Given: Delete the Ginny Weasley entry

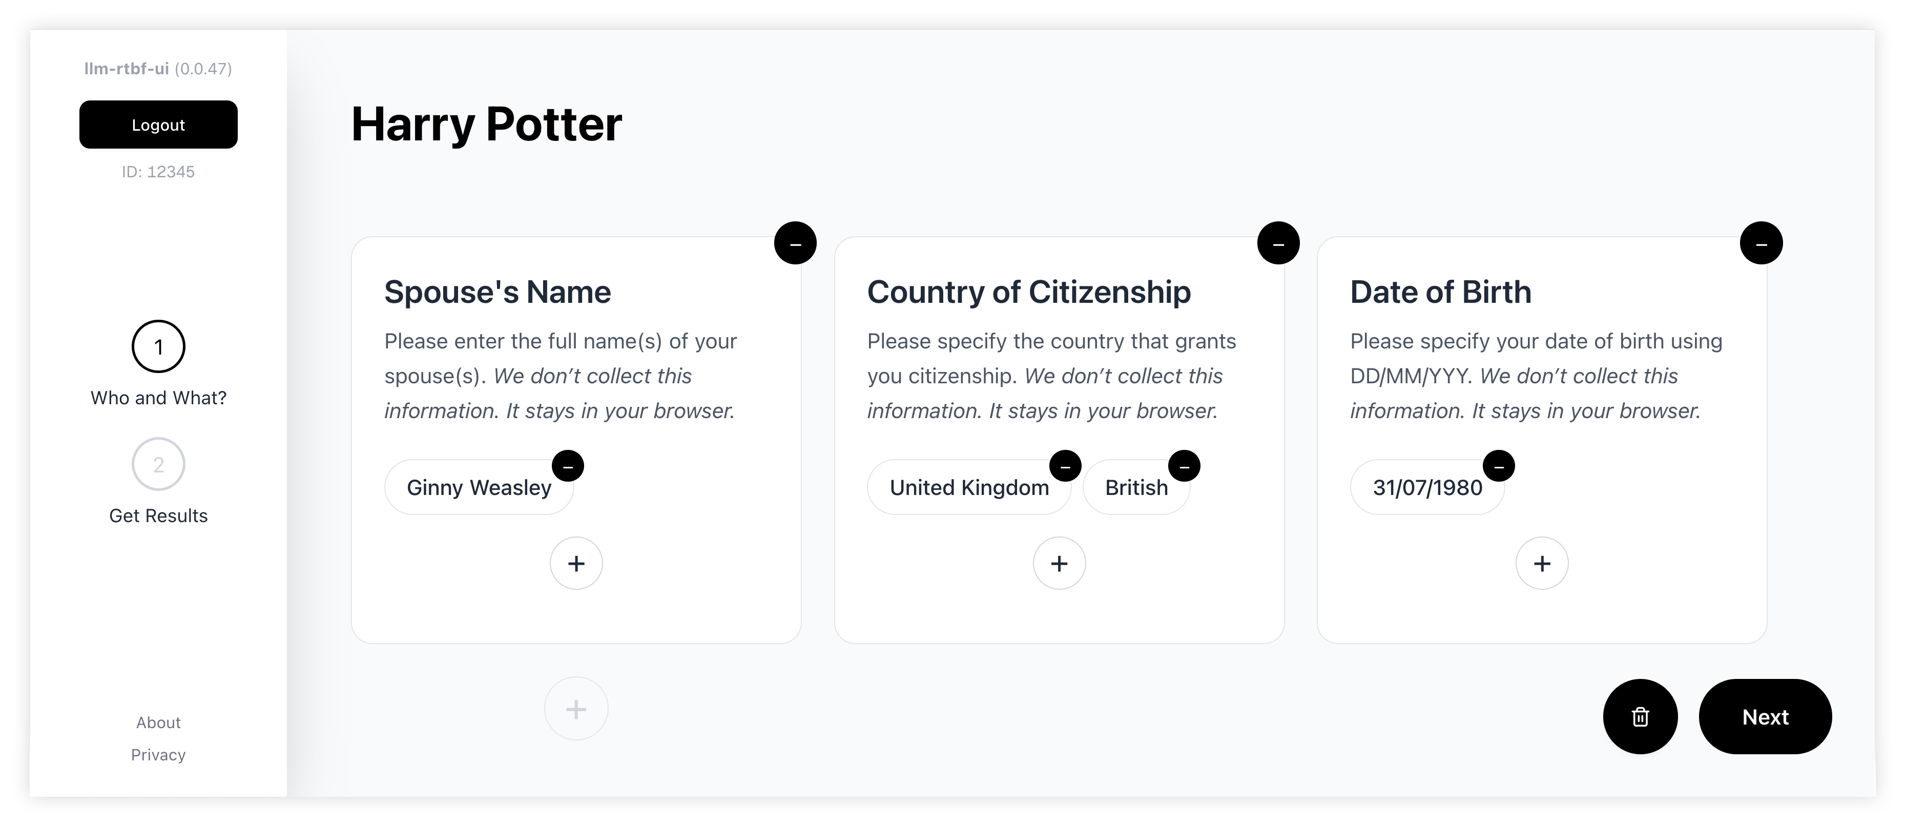Looking at the screenshot, I should pos(568,466).
